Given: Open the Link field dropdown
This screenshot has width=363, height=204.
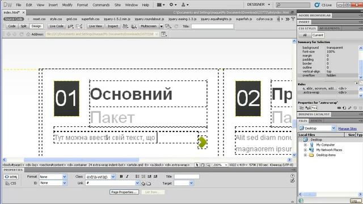Looking at the screenshot, I should click(137, 183).
